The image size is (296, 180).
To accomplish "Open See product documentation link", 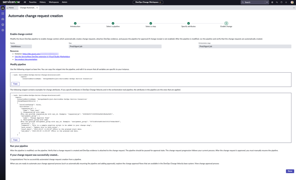I will click(x=26, y=59).
